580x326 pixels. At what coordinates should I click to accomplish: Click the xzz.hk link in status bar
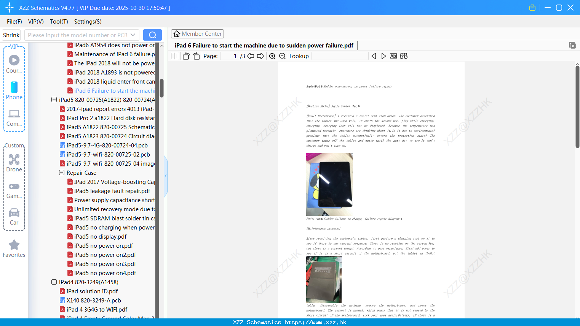point(315,322)
